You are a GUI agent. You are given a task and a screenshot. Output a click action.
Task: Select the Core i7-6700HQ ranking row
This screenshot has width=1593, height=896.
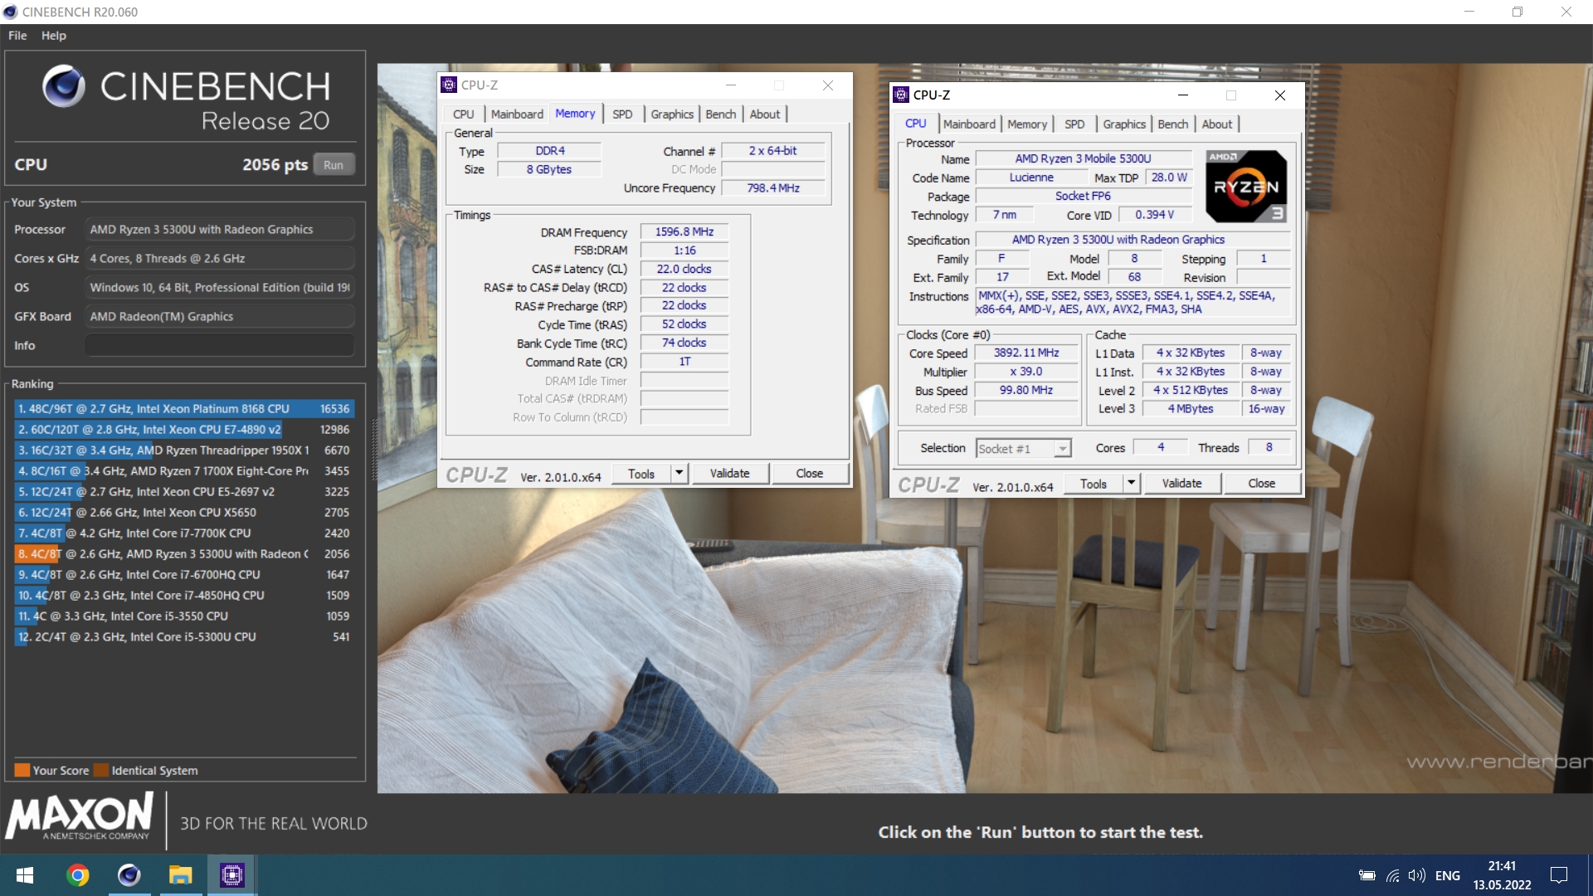(x=184, y=575)
